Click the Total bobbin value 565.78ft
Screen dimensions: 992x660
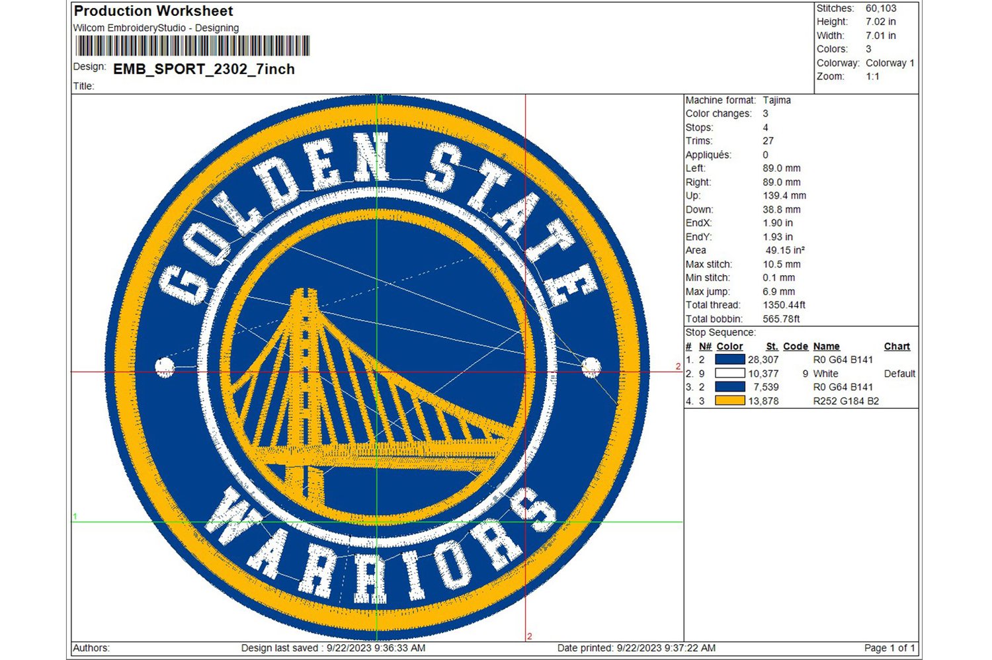(x=781, y=319)
